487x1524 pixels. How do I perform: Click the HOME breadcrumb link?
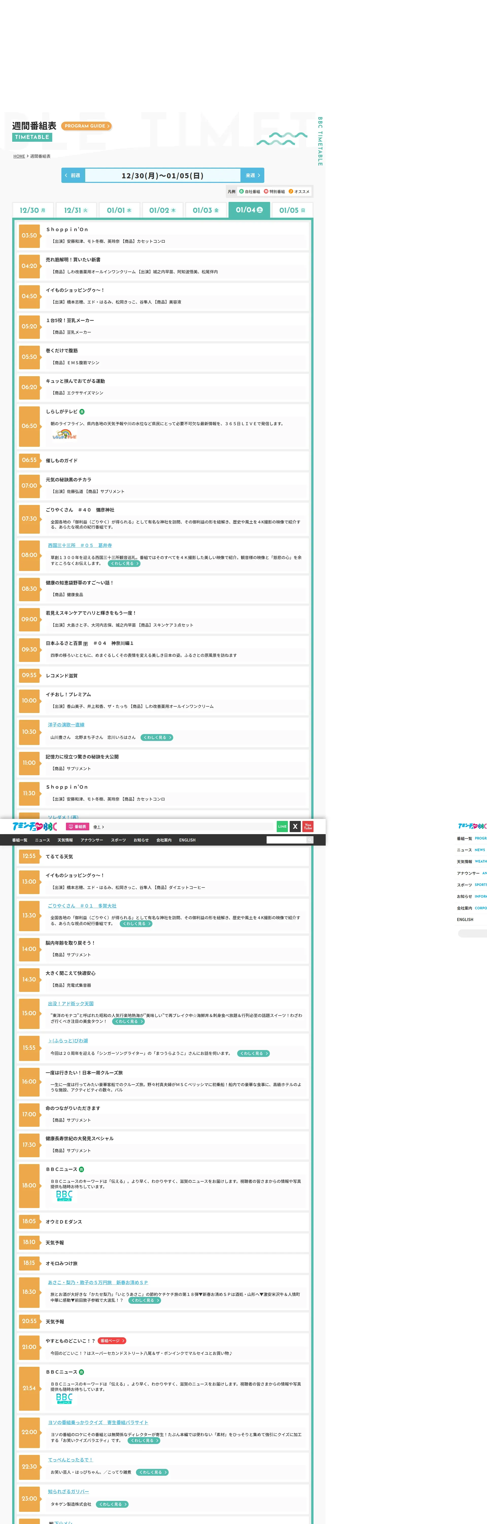(x=19, y=156)
